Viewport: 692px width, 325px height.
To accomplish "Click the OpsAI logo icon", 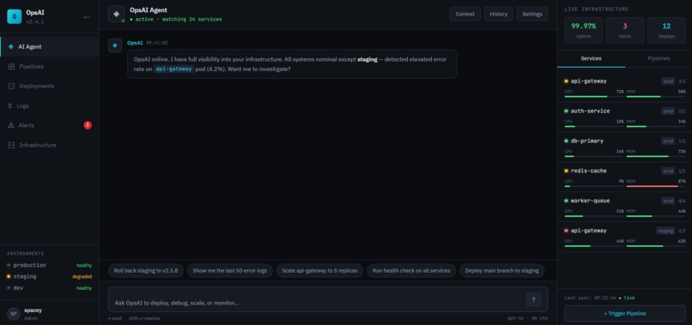I will click(14, 17).
